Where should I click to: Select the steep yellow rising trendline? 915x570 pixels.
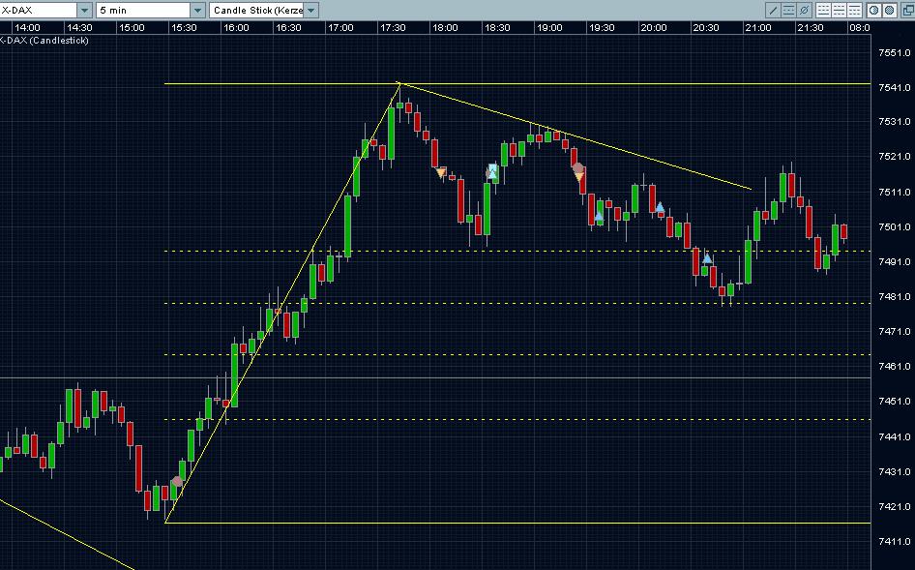click(282, 303)
